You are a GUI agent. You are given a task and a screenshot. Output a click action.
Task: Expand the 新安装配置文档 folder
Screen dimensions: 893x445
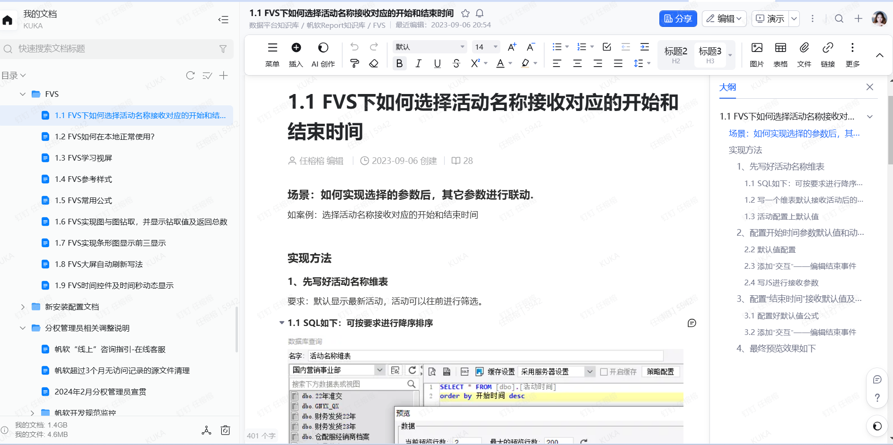(23, 307)
